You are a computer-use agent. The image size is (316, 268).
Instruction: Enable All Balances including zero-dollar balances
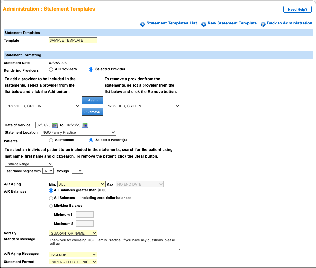pos(51,198)
